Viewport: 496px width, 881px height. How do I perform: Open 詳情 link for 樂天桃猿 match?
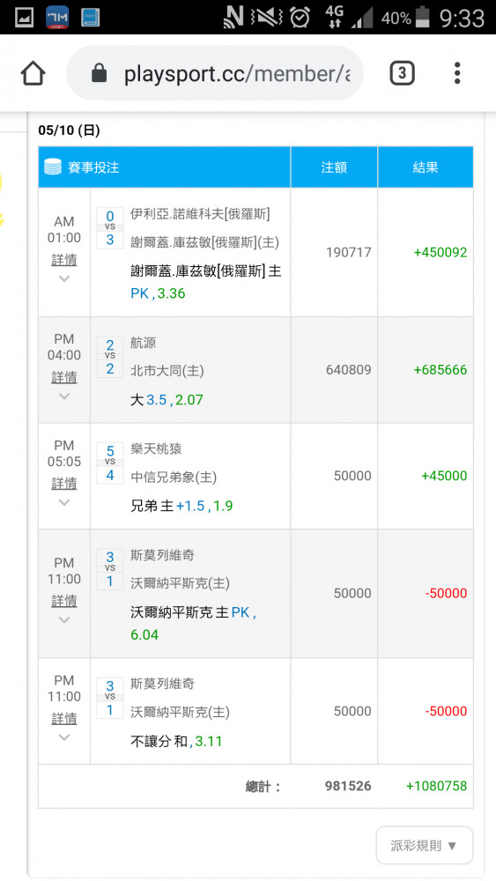[x=64, y=483]
